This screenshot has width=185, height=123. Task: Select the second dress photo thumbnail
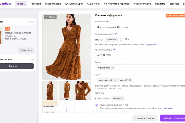67,90
